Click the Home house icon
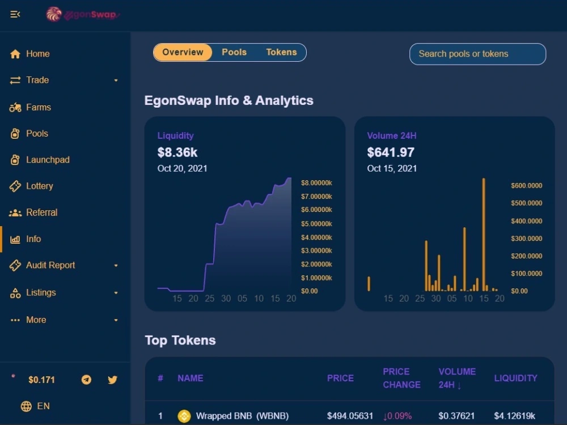This screenshot has height=425, width=567. [15, 54]
